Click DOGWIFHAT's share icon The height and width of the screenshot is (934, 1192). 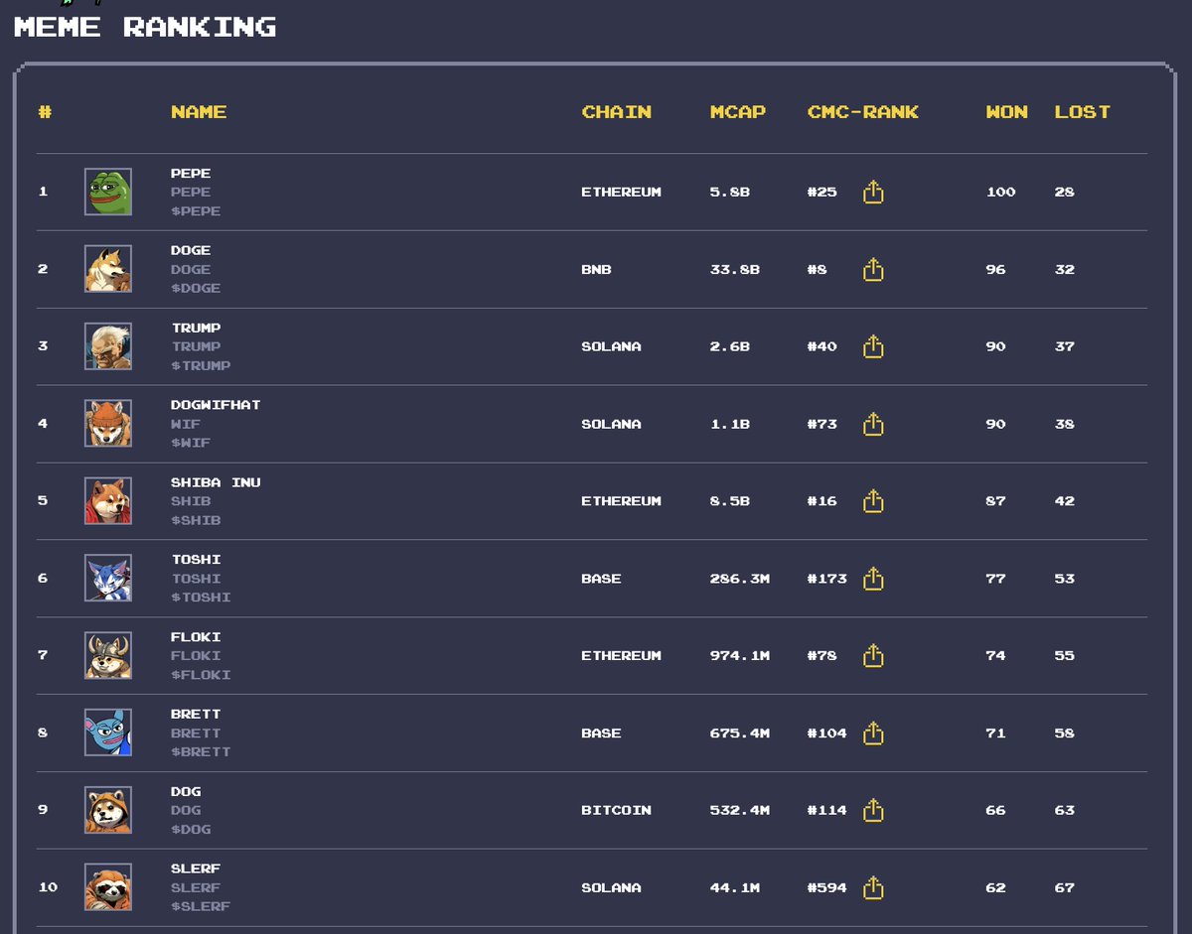[873, 424]
